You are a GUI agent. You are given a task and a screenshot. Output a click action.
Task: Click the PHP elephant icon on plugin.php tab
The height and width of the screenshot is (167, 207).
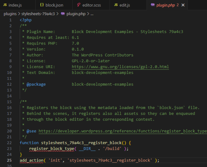click(x=152, y=5)
